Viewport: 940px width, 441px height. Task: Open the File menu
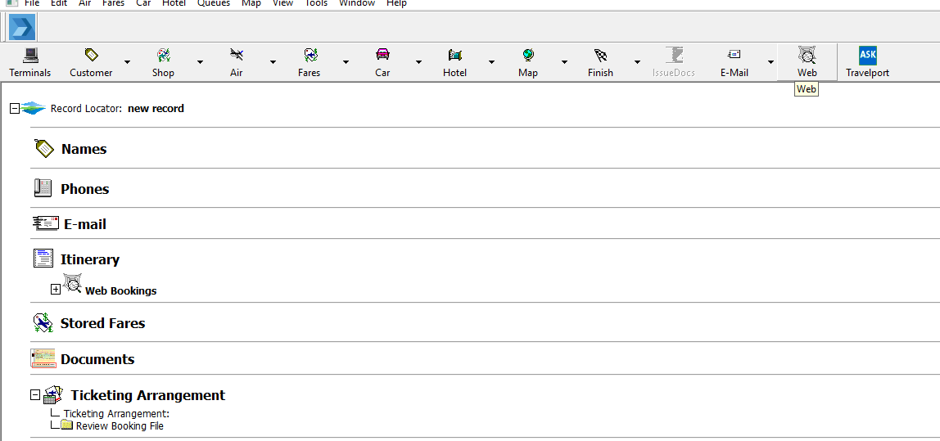pyautogui.click(x=32, y=3)
